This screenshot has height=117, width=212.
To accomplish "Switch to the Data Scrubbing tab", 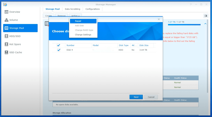I will [72, 9].
